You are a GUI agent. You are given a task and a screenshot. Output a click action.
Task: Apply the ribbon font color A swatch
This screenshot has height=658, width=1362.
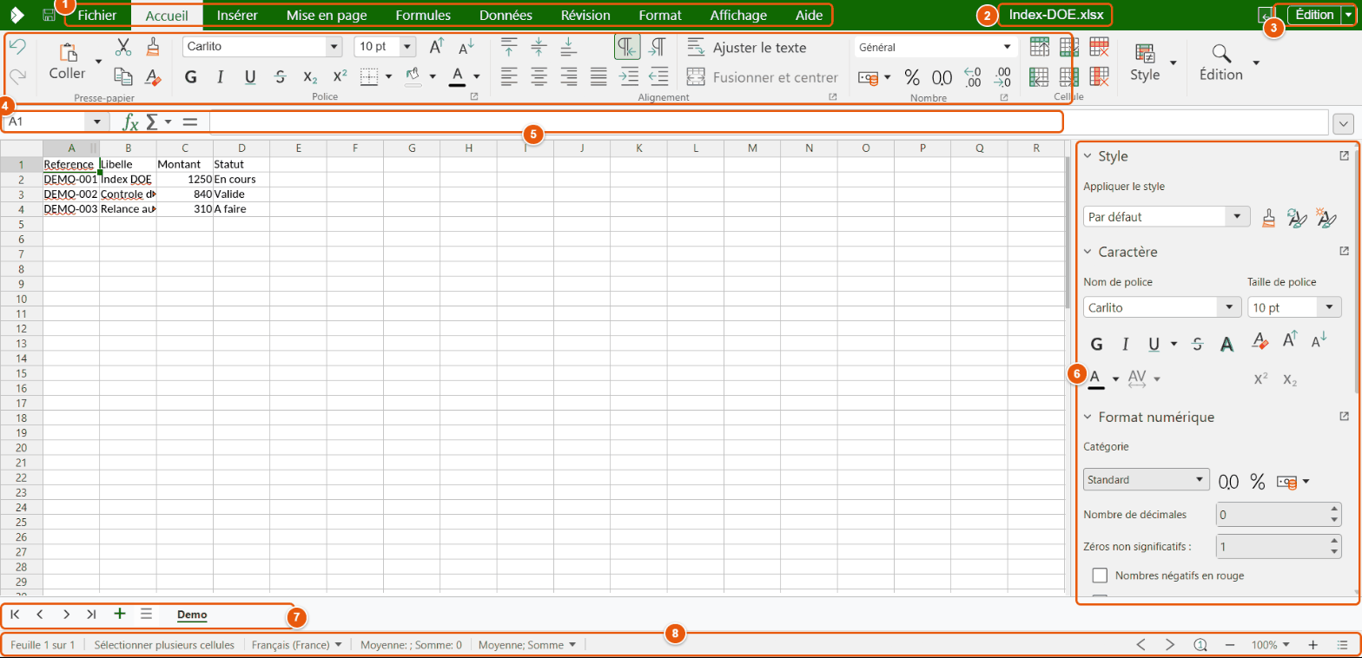[x=457, y=77]
